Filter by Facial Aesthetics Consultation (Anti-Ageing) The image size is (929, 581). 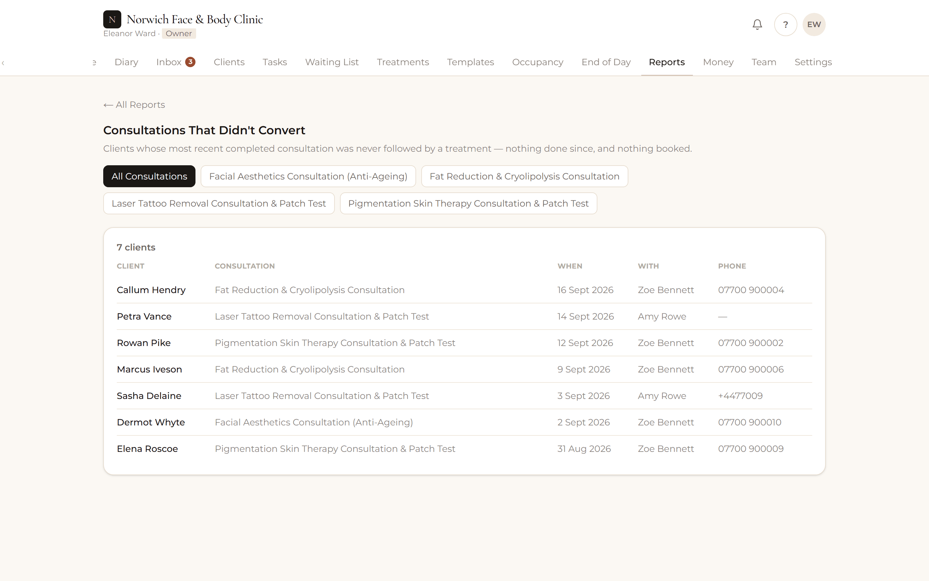coord(308,176)
